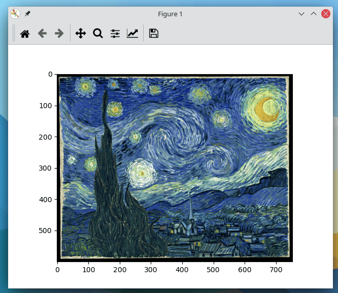Viewport: 338px width, 293px height.
Task: Close the Figure 1 window
Action: point(326,14)
